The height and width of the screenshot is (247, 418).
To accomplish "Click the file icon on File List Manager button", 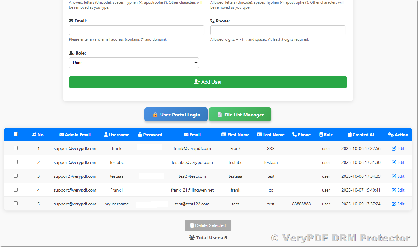I will (x=220, y=114).
